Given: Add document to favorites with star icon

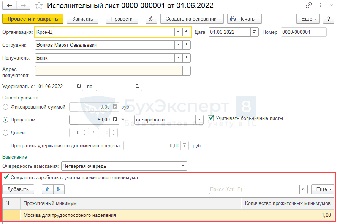Looking at the screenshot, I should [x=39, y=6].
